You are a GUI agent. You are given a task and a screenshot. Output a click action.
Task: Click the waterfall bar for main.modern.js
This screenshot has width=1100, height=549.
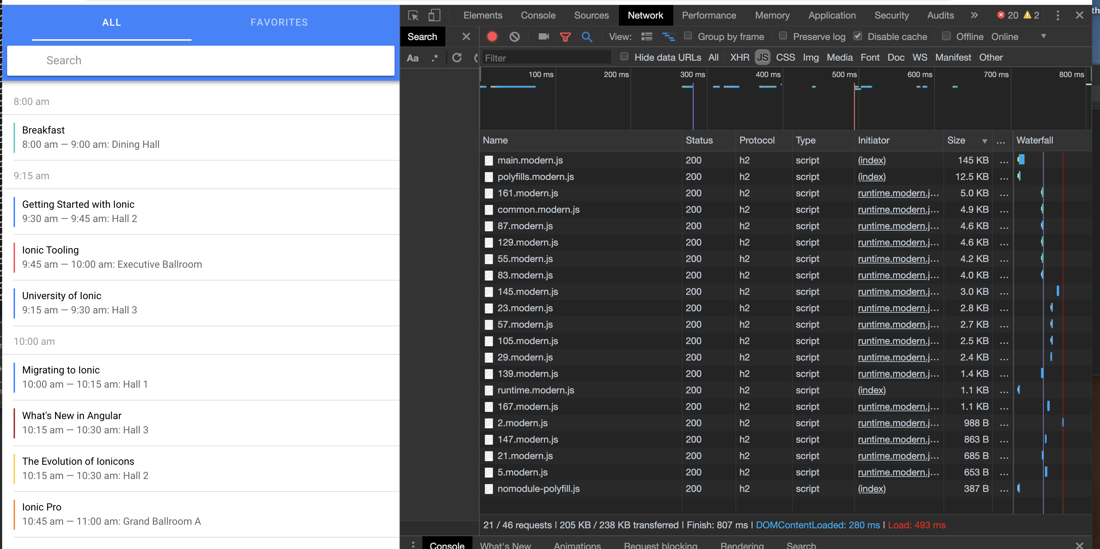(x=1021, y=160)
